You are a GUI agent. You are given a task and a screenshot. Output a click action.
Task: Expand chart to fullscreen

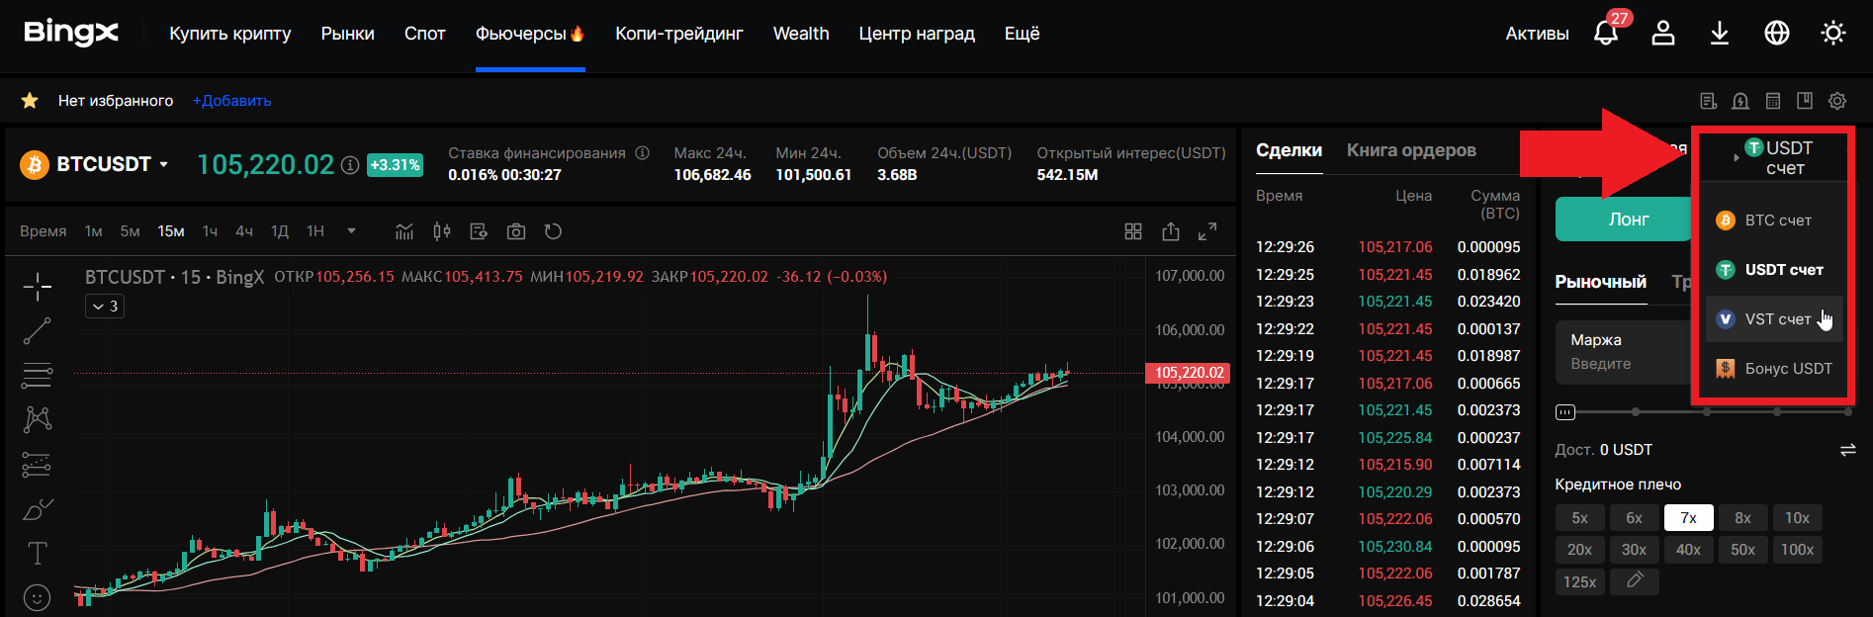[x=1207, y=231]
